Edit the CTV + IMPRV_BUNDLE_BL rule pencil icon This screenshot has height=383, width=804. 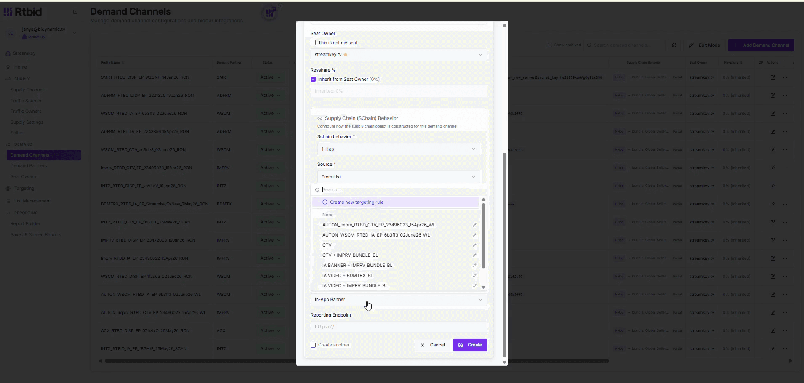pos(474,255)
